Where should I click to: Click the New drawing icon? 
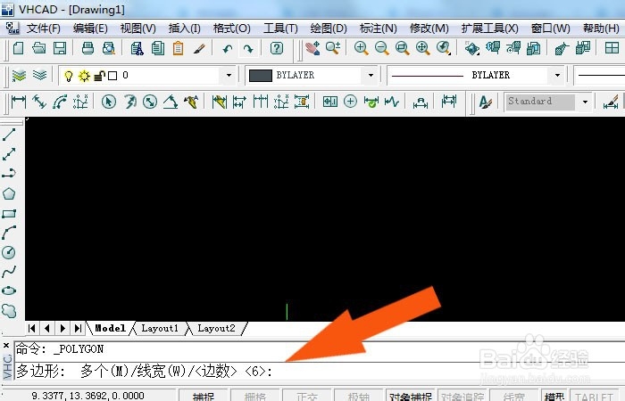pyautogui.click(x=19, y=48)
